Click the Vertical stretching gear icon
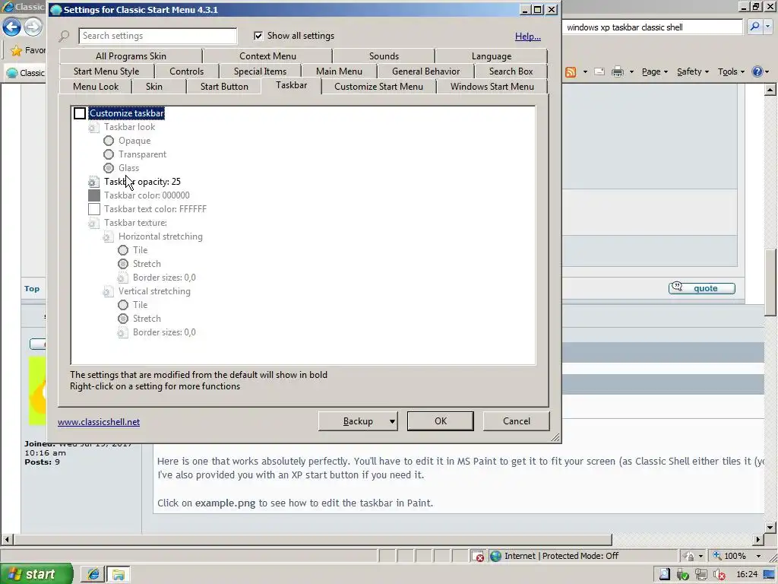Image resolution: width=778 pixels, height=584 pixels. coord(108,291)
